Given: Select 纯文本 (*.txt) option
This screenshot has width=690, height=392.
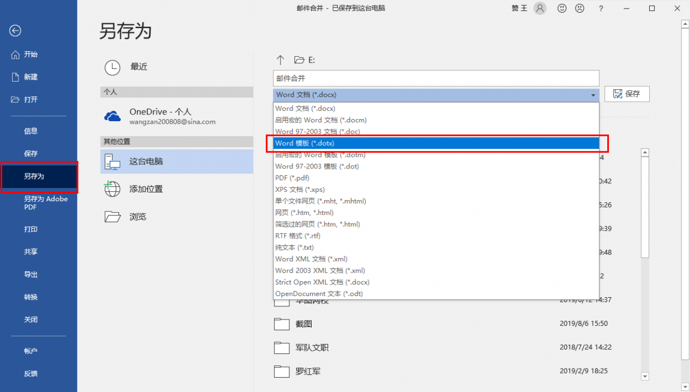Looking at the screenshot, I should click(436, 247).
